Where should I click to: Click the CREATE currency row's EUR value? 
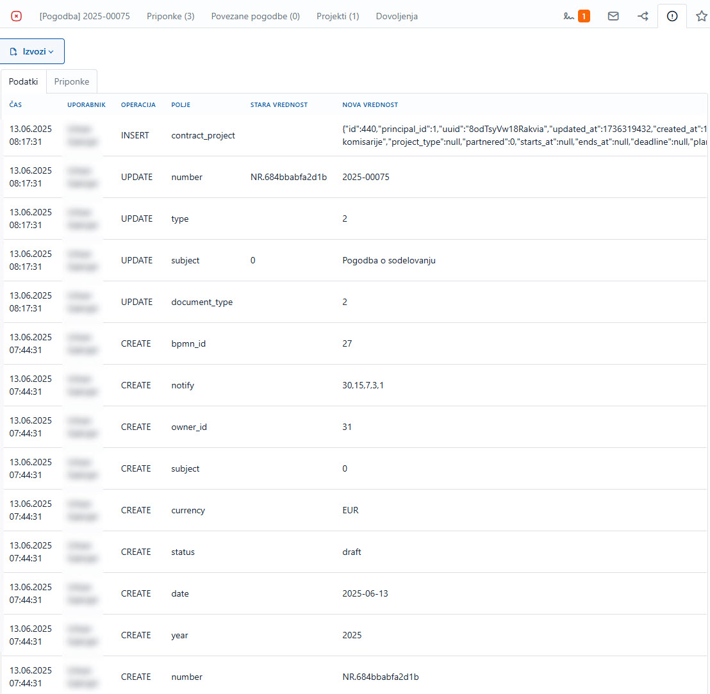click(x=351, y=510)
